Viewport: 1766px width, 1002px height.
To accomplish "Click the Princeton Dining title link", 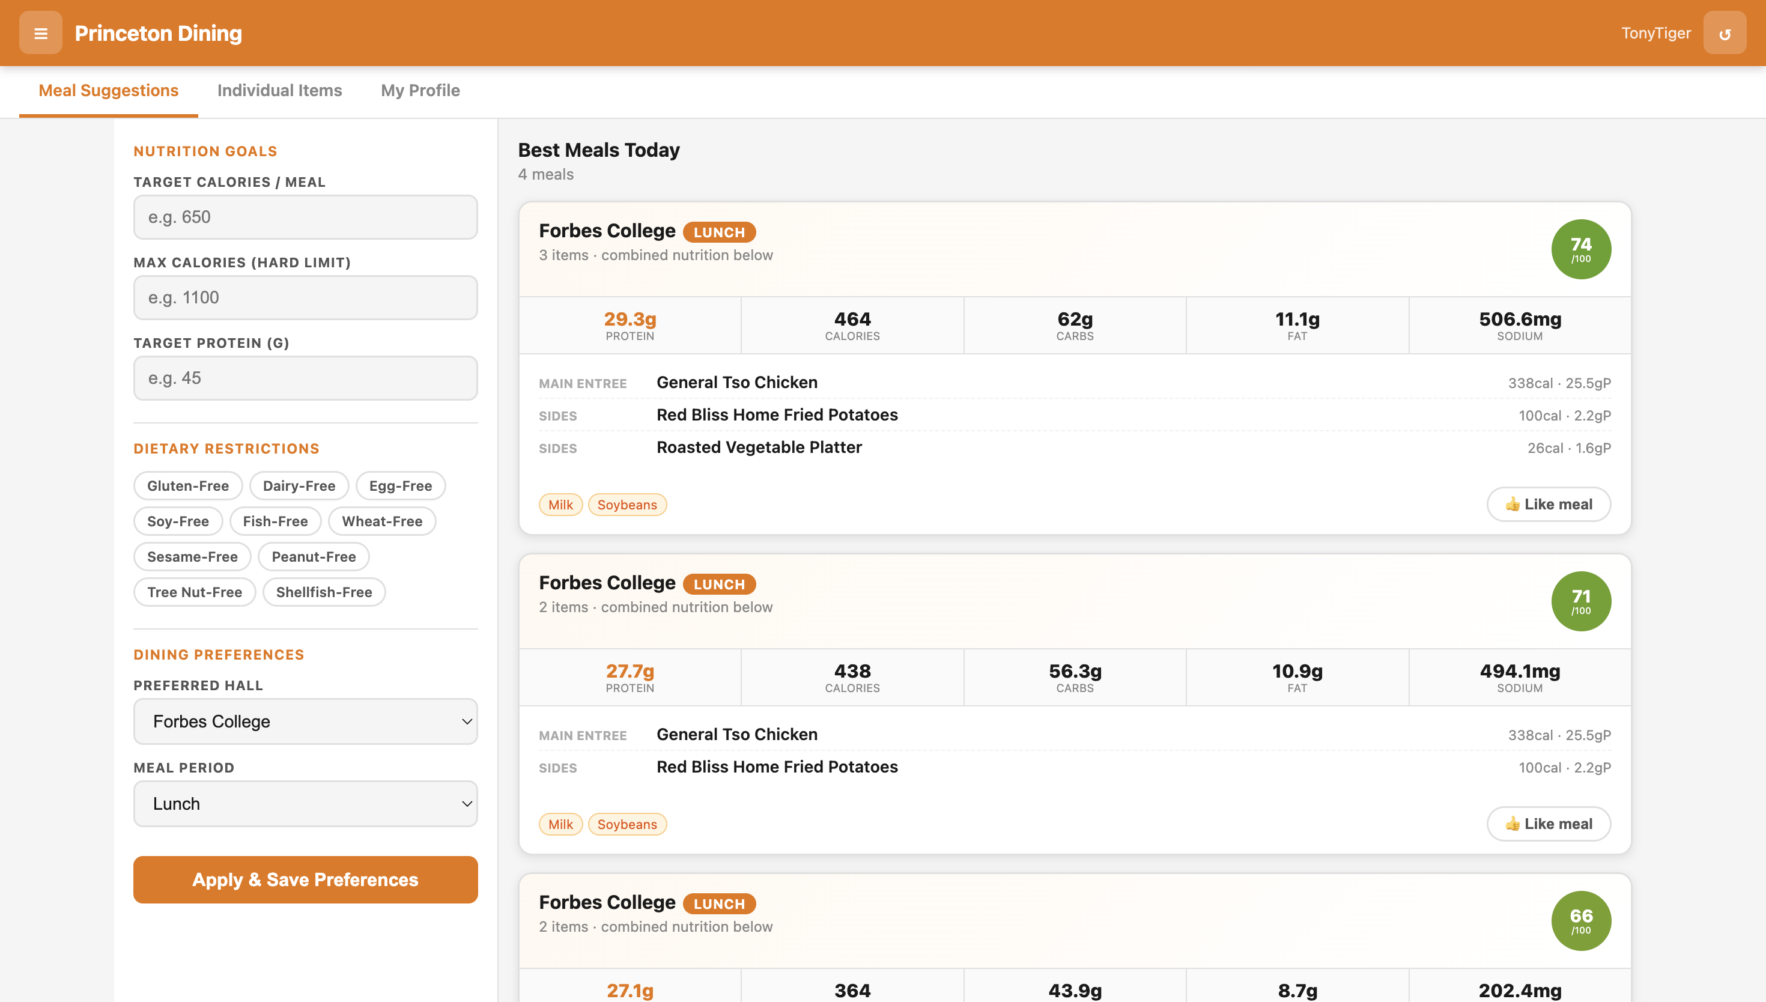I will 158,33.
